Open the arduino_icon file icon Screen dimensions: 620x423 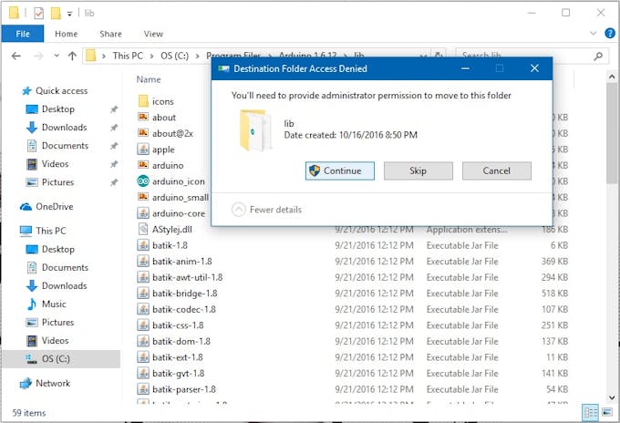pyautogui.click(x=143, y=181)
